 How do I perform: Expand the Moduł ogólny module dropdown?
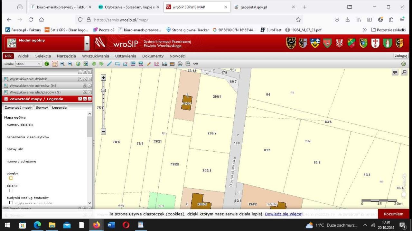tap(87, 44)
